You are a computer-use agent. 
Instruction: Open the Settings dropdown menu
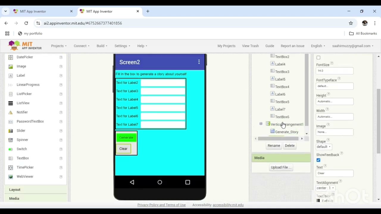(122, 46)
